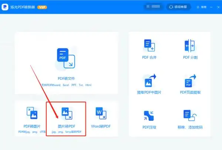Open the Word转PDF icon
The image size is (222, 150).
pyautogui.click(x=101, y=113)
